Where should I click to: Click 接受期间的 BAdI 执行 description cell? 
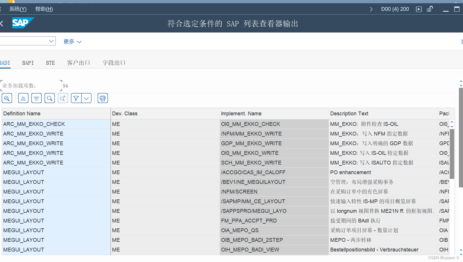tap(383, 221)
